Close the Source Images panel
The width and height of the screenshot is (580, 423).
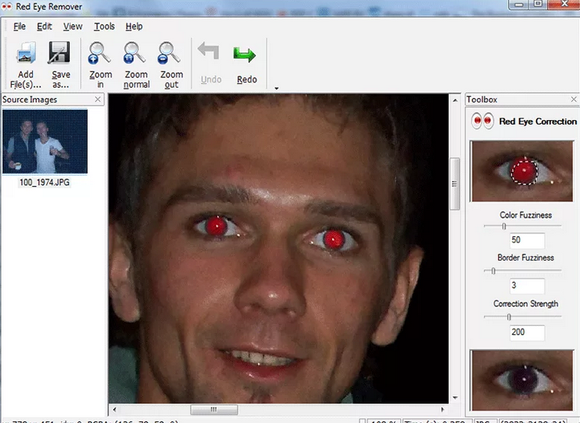pyautogui.click(x=97, y=100)
